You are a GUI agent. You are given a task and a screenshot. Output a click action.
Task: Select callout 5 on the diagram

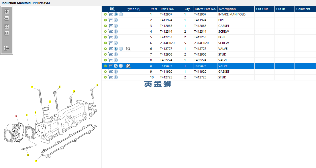pyautogui.click(x=97, y=85)
